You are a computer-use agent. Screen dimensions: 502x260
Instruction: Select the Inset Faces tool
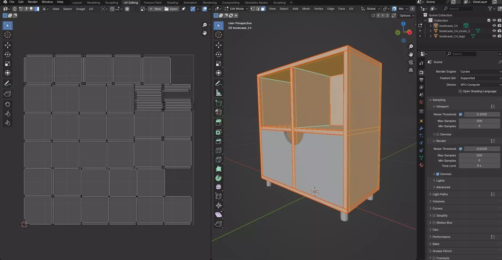pyautogui.click(x=219, y=132)
